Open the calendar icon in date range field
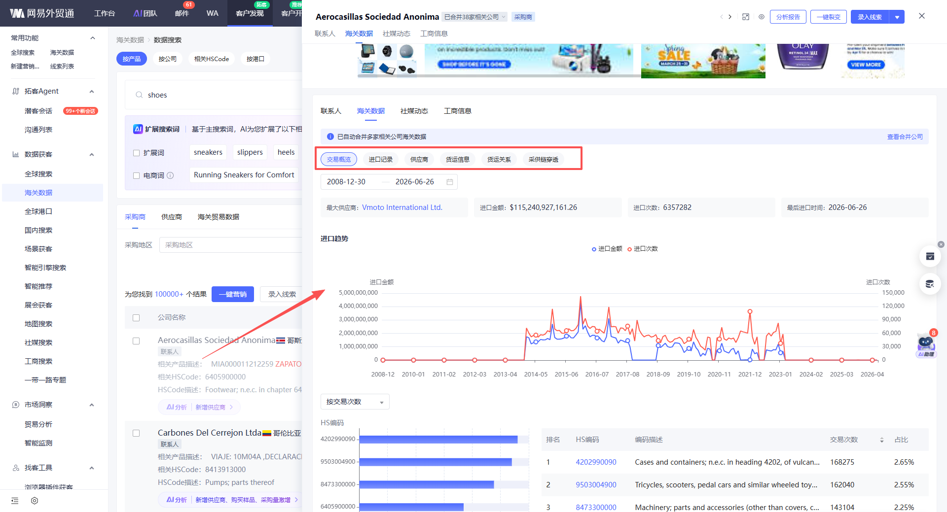Screen dimensions: 947x512 pyautogui.click(x=450, y=182)
